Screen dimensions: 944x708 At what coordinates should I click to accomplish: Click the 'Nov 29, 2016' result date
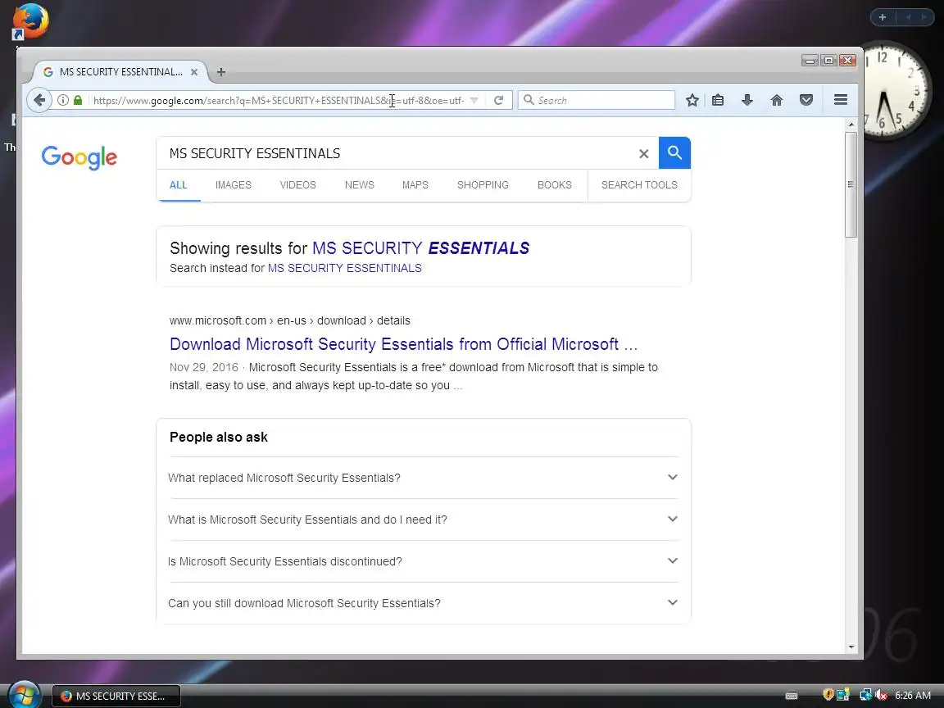203,367
